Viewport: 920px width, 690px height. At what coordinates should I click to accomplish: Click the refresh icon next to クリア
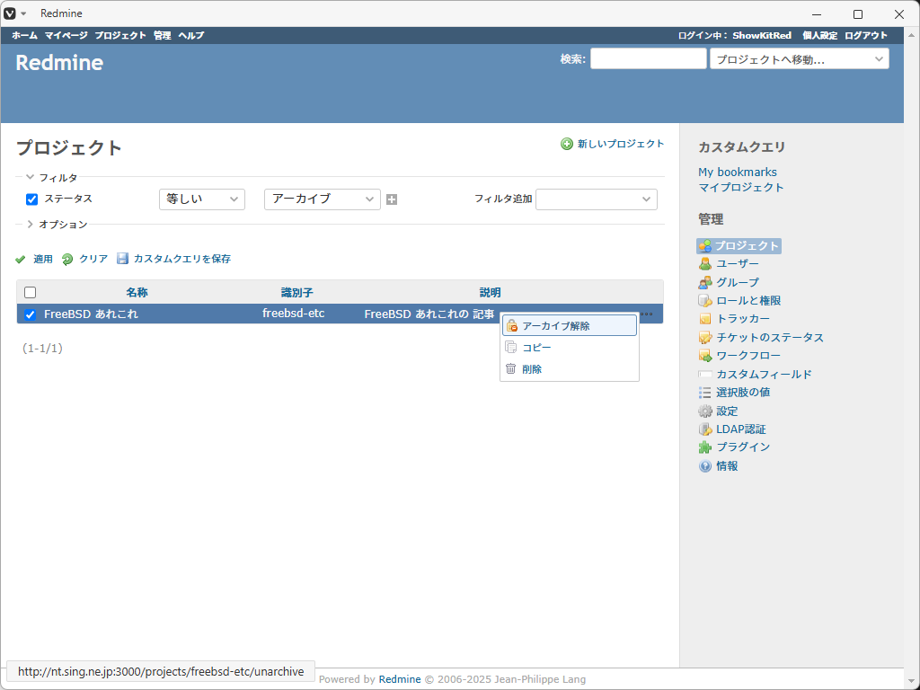coord(67,260)
